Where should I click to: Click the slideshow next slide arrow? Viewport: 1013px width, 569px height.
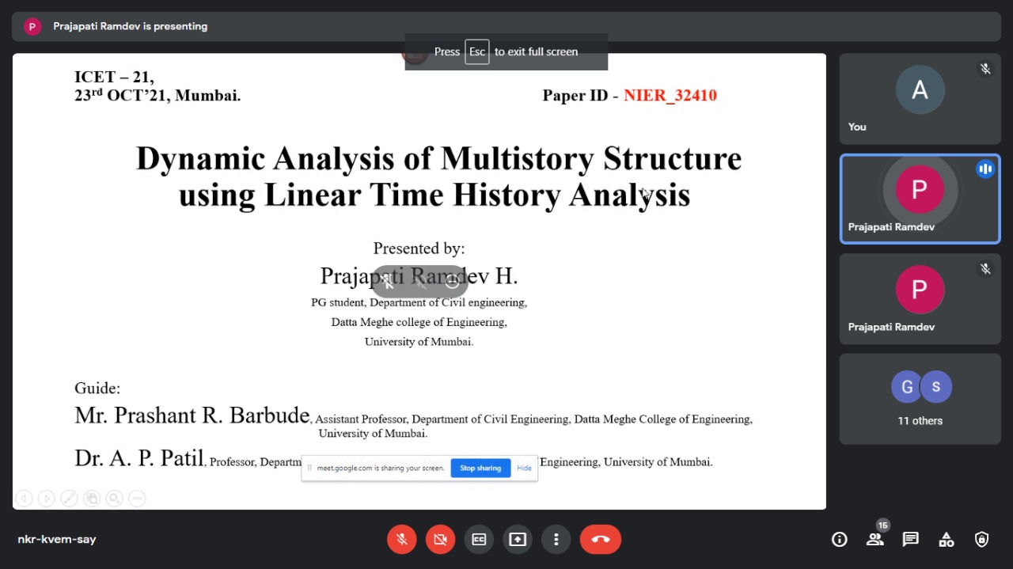pos(47,498)
